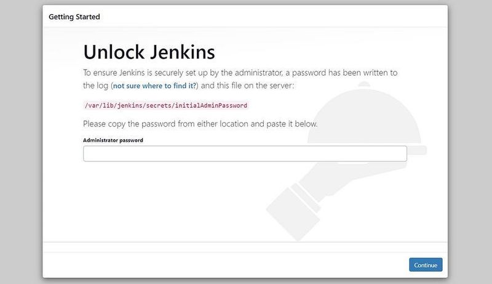Click the "To ensure Jenkins is securely" paragraph
Screen dimensions: 492x284
coord(240,73)
